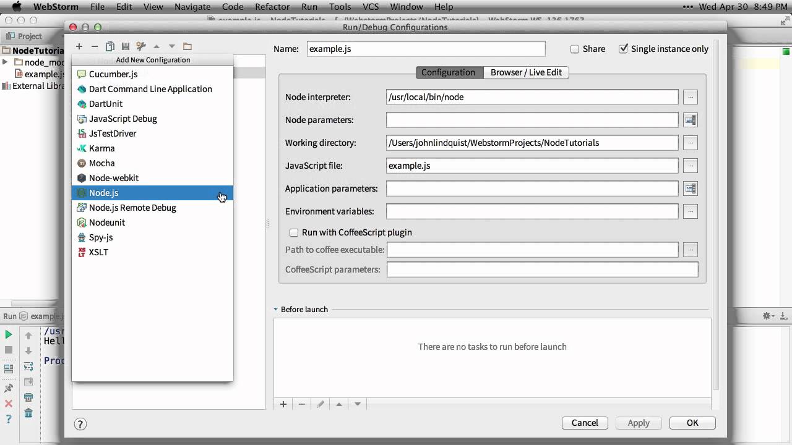Open Run panel help question mark
The height and width of the screenshot is (445, 792).
pos(9,419)
